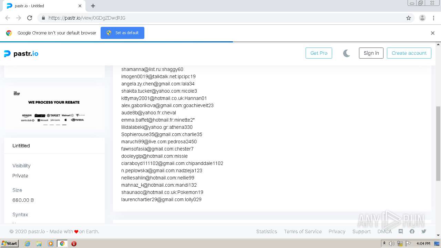Click the Sign in button

pyautogui.click(x=371, y=53)
